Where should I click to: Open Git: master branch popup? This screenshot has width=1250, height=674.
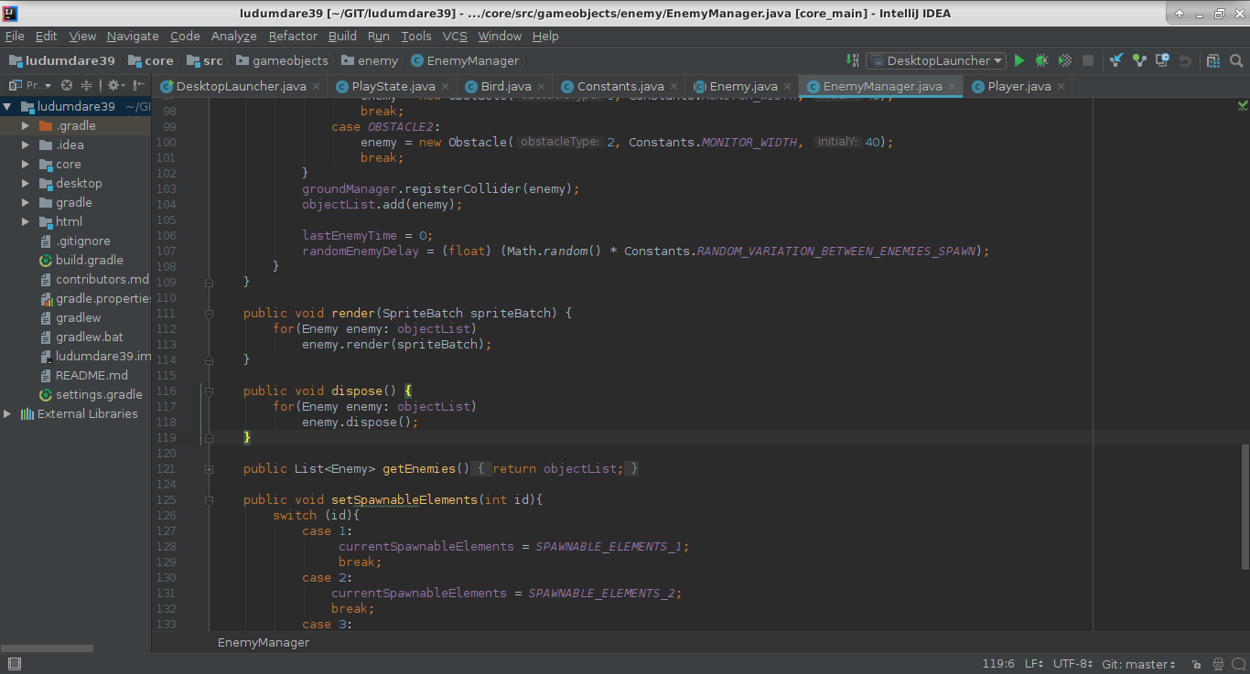(1139, 664)
